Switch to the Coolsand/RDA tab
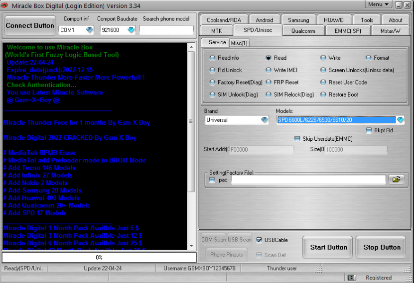The image size is (414, 283). (x=224, y=20)
